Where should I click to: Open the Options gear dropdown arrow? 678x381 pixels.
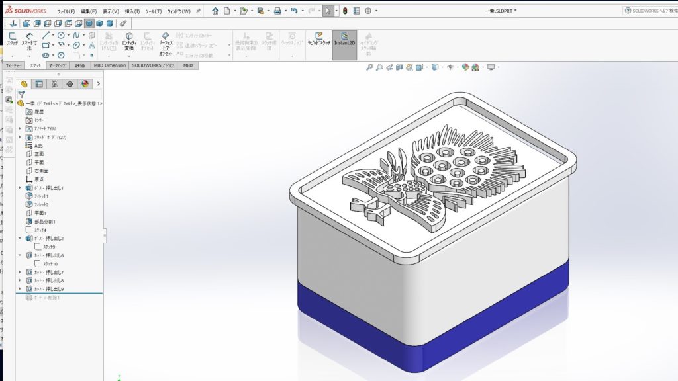pyautogui.click(x=378, y=11)
